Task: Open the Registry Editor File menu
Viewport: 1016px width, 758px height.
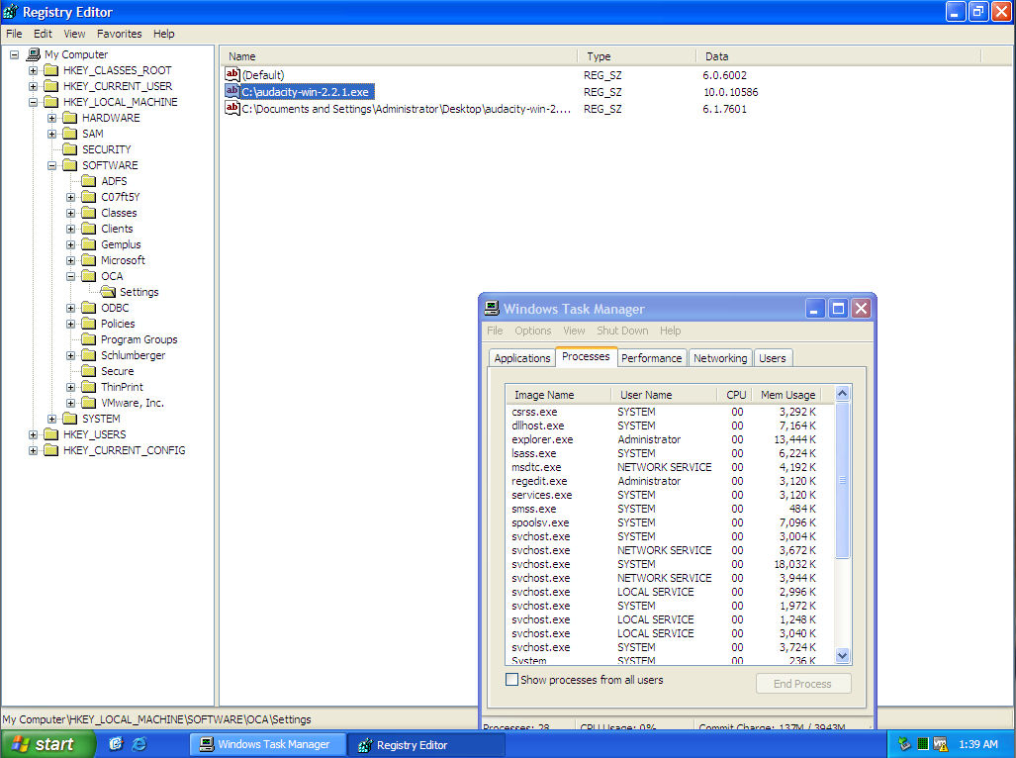Action: coord(14,34)
